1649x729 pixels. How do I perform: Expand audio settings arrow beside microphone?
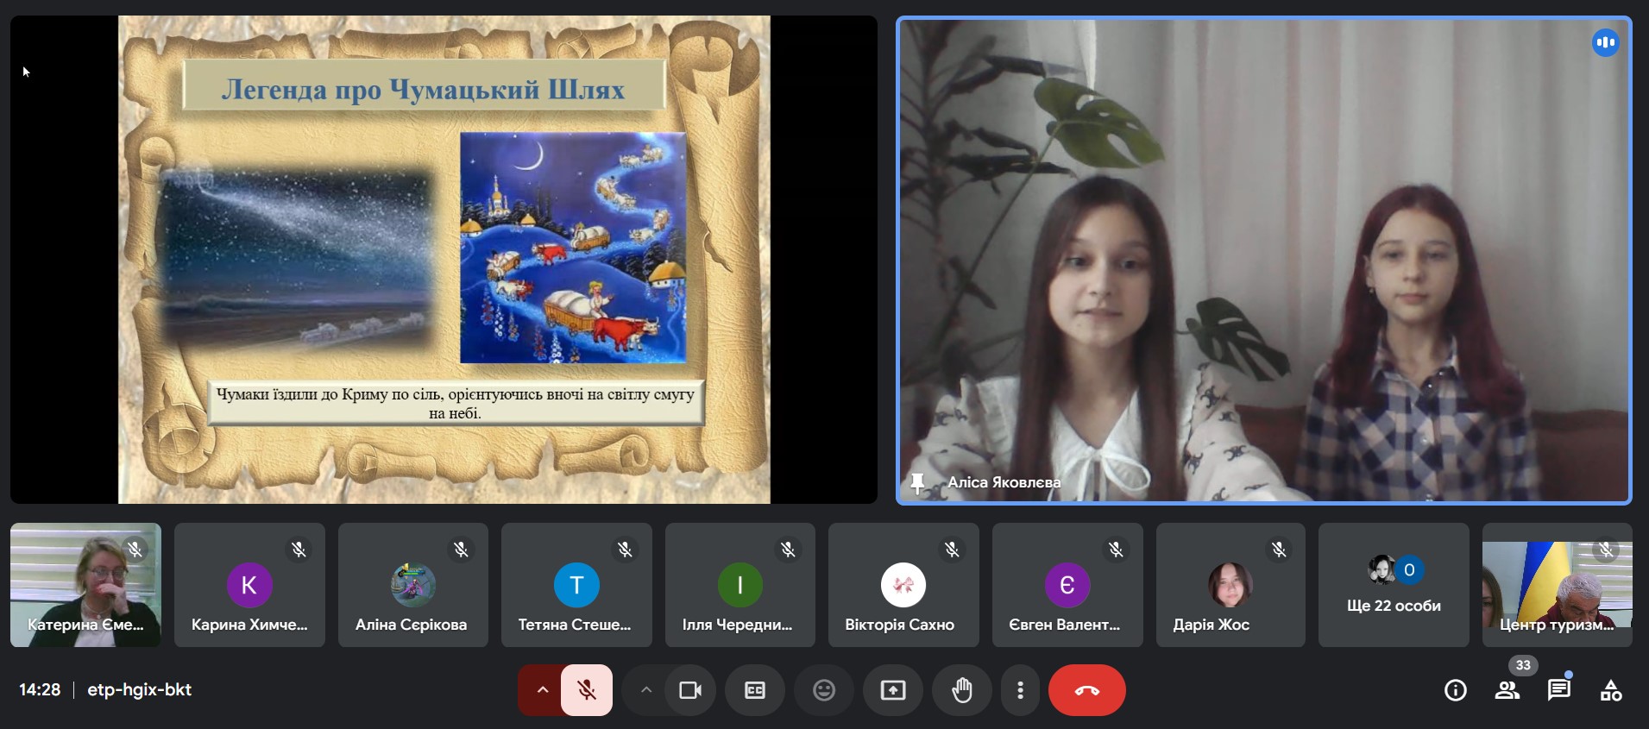tap(542, 690)
